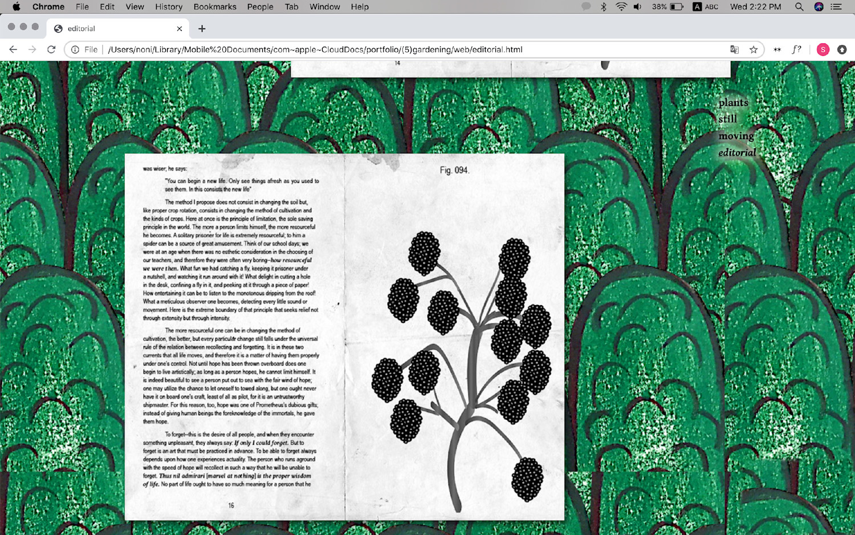
Task: Reload the editorial page
Action: [x=51, y=50]
